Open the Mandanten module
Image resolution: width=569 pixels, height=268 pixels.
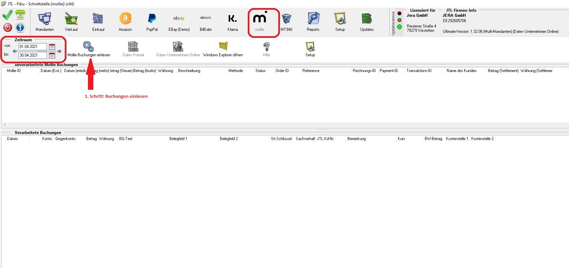[45, 19]
